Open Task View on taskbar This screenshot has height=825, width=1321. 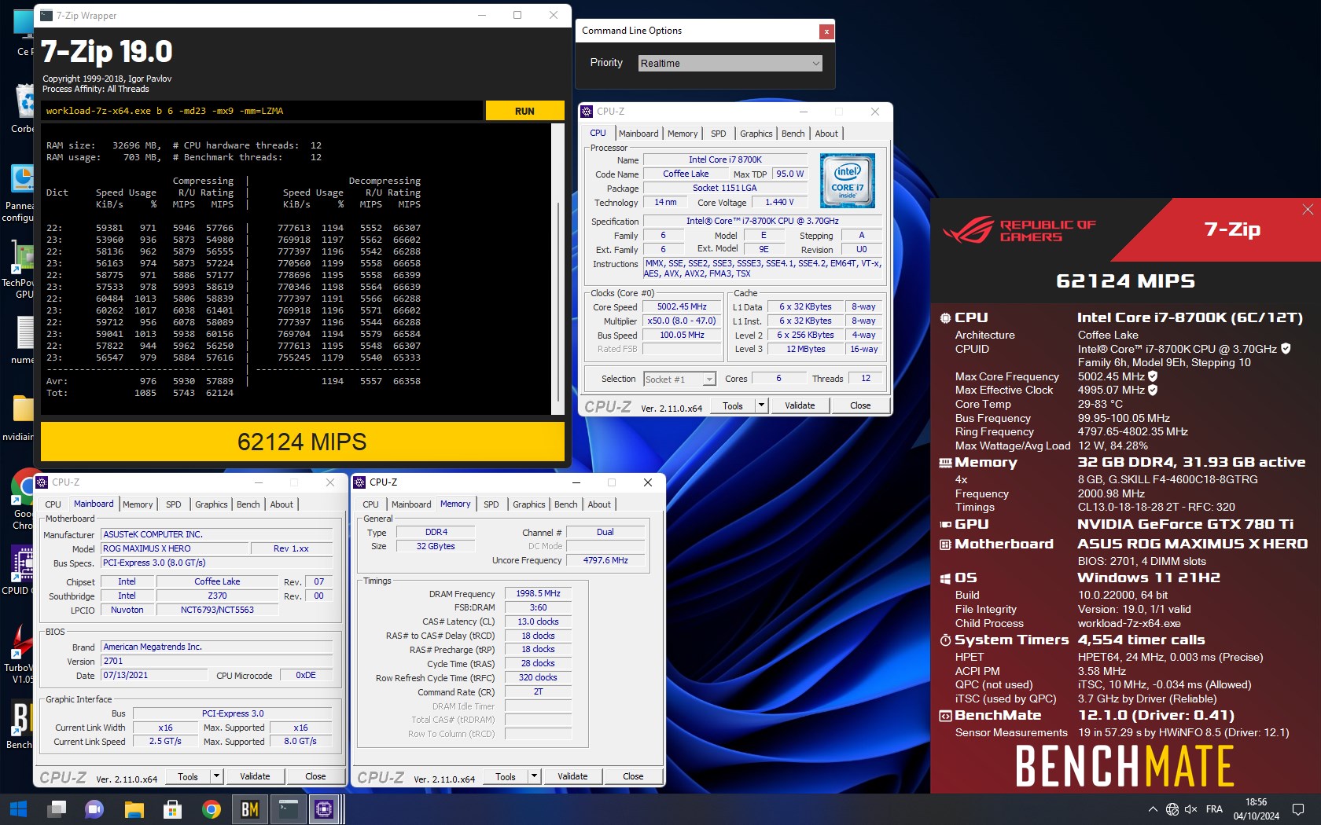[x=57, y=809]
